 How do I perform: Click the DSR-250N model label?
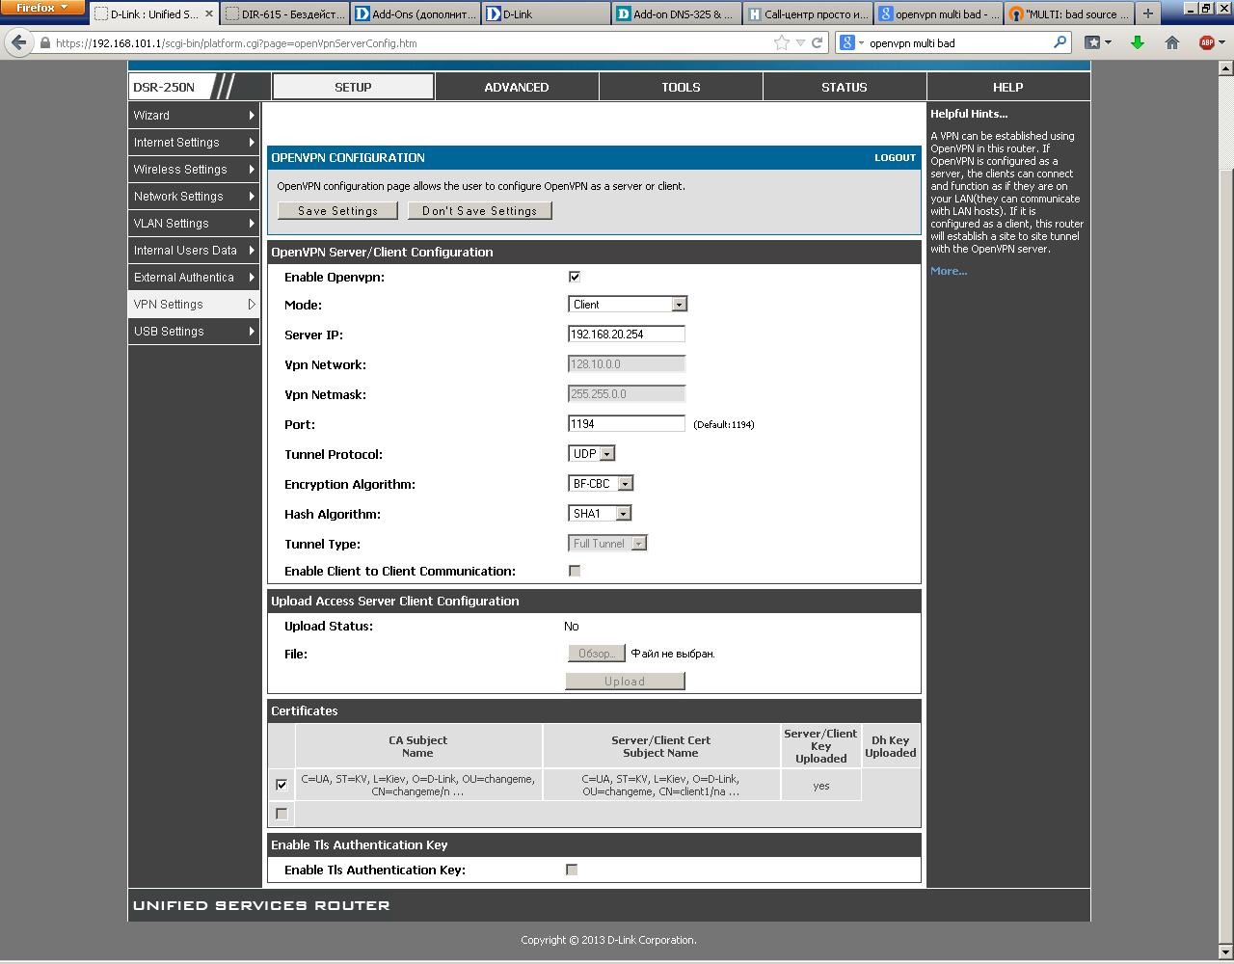pos(164,87)
